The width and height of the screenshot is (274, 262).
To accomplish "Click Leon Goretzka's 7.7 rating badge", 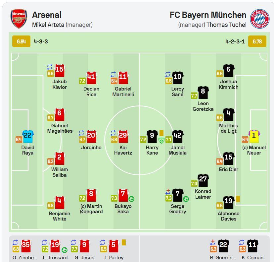I will click(x=194, y=96).
